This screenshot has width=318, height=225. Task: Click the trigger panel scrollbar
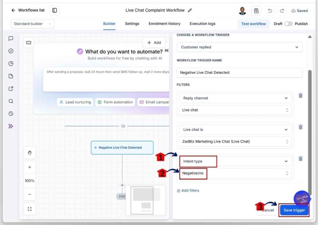coord(310,132)
